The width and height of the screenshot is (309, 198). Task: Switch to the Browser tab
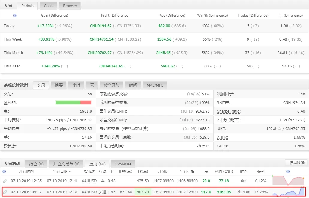(70, 6)
